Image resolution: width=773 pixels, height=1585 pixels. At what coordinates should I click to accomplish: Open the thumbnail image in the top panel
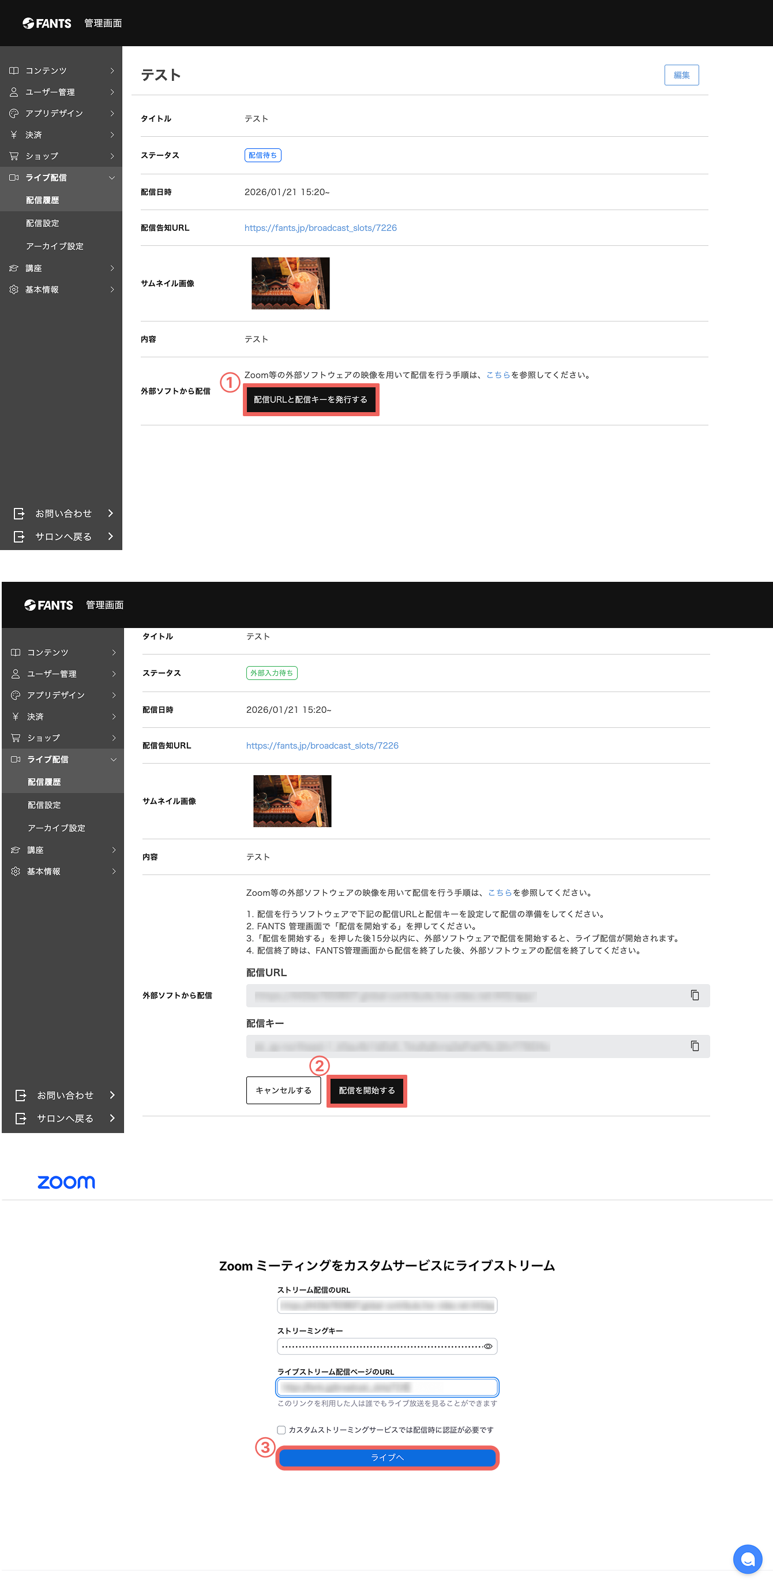click(x=290, y=283)
